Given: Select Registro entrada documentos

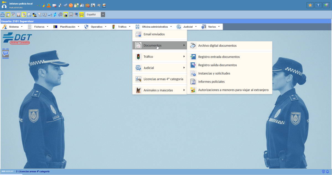Looking at the screenshot, I should tap(219, 57).
